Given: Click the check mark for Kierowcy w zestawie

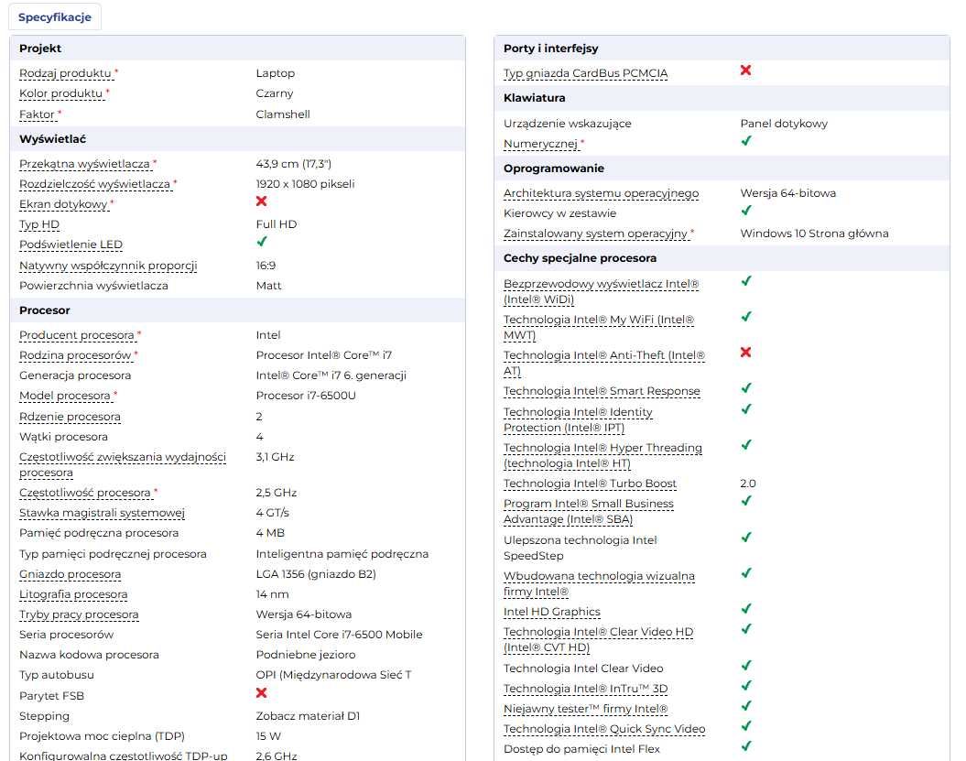Looking at the screenshot, I should [x=746, y=210].
